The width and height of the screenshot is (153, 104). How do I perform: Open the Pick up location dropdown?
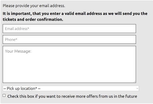coord(71,88)
